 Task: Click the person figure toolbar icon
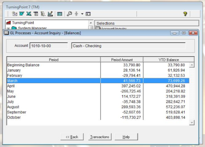tap(76, 14)
